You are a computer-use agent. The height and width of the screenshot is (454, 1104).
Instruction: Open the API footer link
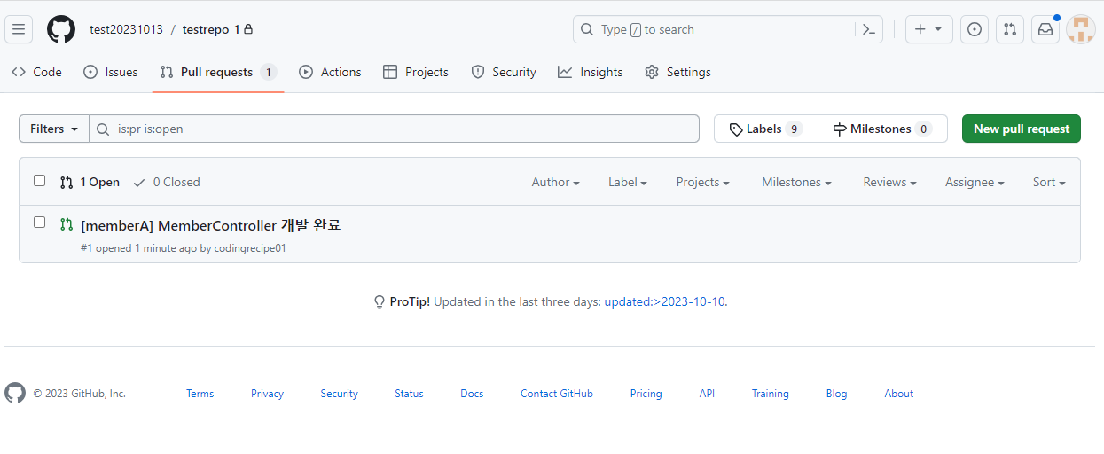[707, 394]
